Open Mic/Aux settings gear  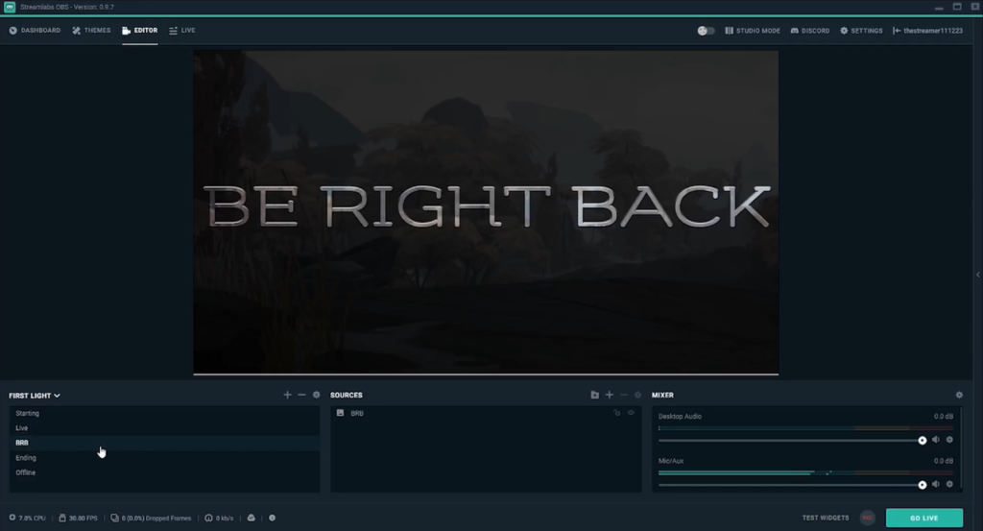click(x=949, y=484)
